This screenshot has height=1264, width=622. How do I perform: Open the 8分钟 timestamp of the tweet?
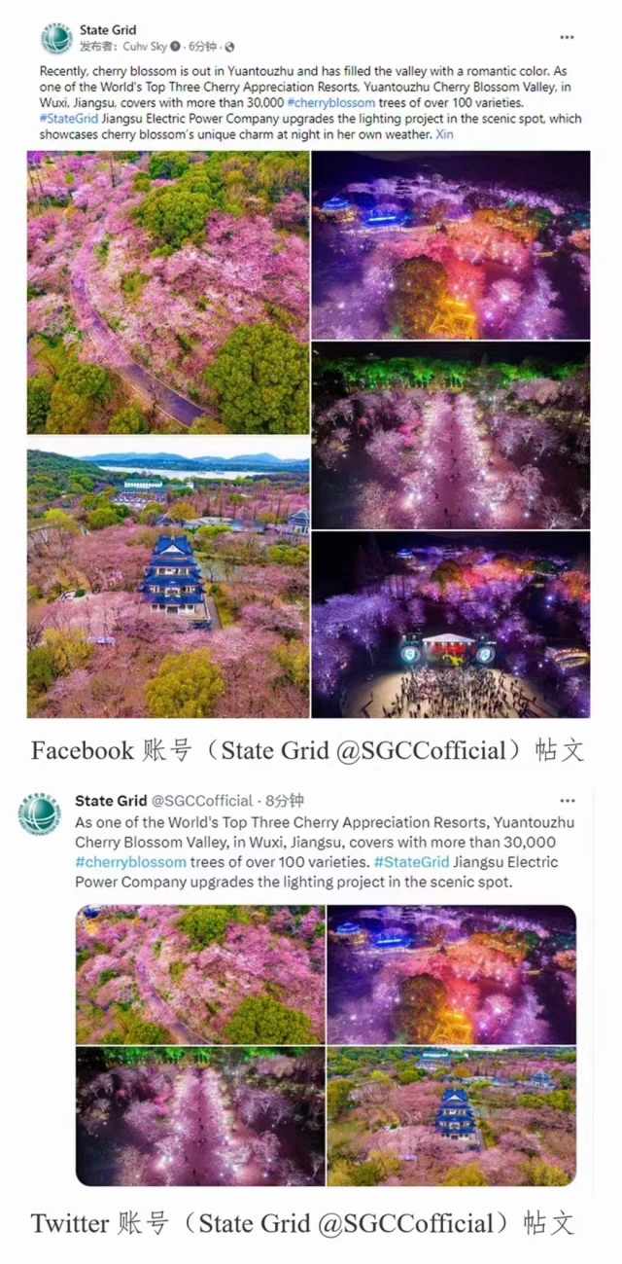285,801
